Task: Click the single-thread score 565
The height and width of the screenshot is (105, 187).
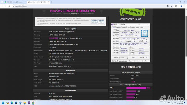Action: [132, 79]
